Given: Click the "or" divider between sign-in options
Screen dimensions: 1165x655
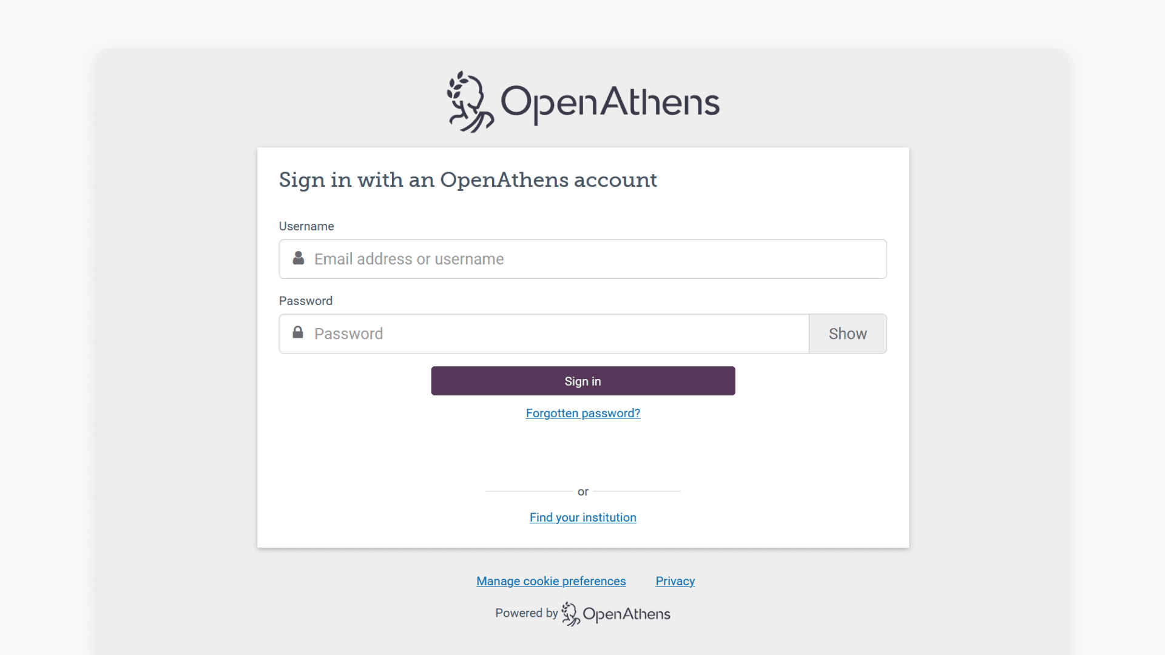Looking at the screenshot, I should (x=582, y=491).
